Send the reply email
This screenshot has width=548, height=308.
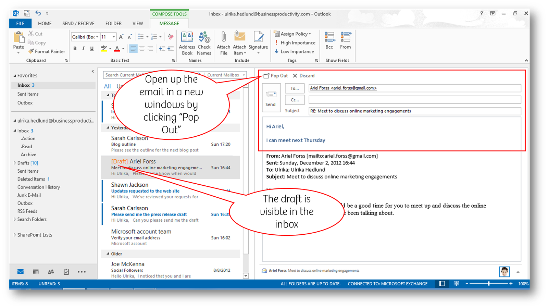click(x=271, y=98)
